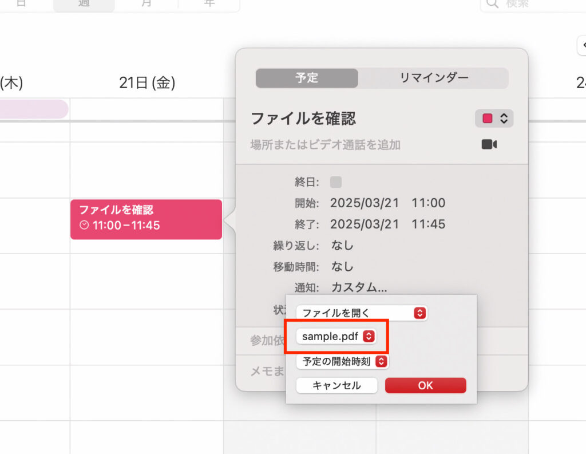Click the キャンセル button
Screen dimensions: 586x454
[336, 385]
